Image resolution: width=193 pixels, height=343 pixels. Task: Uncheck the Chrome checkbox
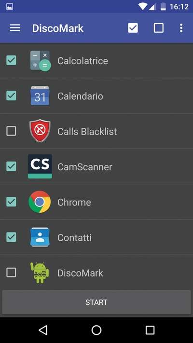point(11,202)
